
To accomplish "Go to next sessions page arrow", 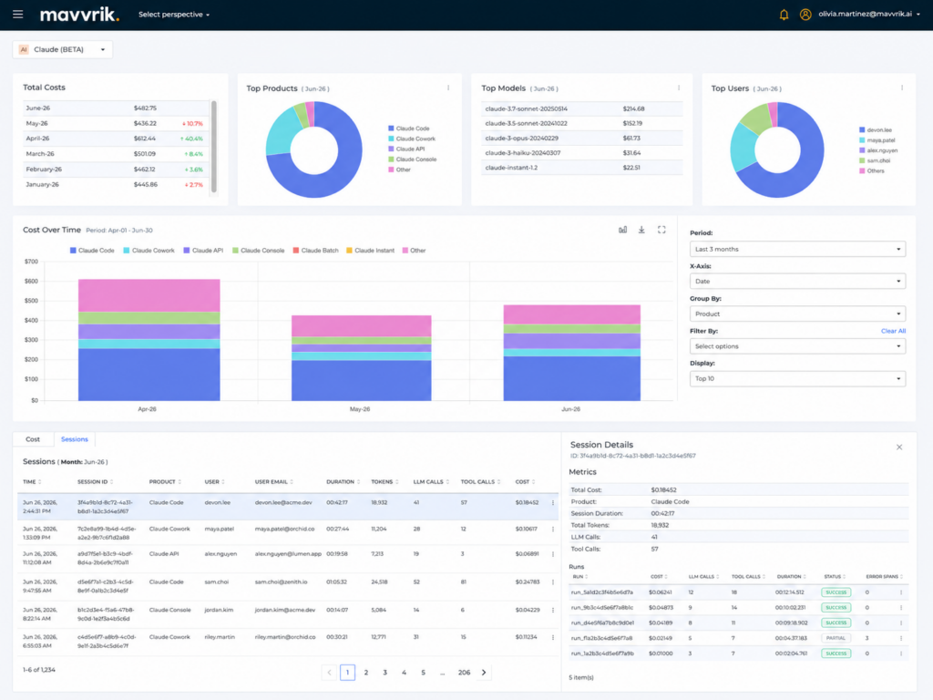I will click(x=484, y=673).
